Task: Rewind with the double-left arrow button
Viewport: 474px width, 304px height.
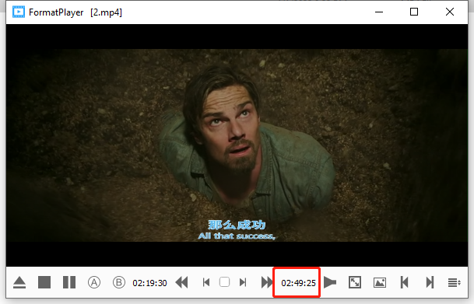Action: pos(181,282)
